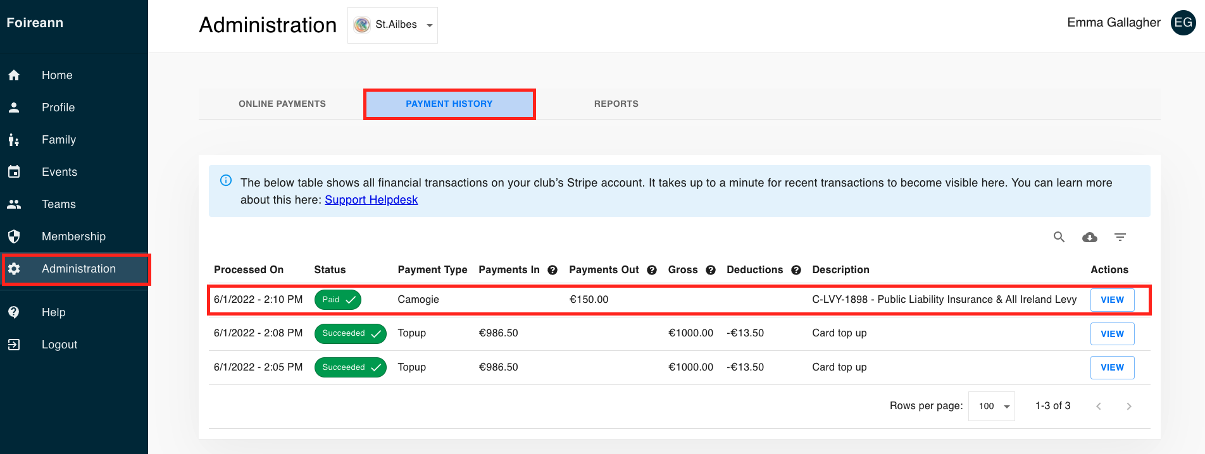Viewport: 1205px width, 454px height.
Task: Click the Gross help icon
Action: pos(711,270)
